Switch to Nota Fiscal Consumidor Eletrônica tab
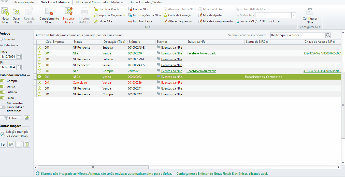 [99, 2]
